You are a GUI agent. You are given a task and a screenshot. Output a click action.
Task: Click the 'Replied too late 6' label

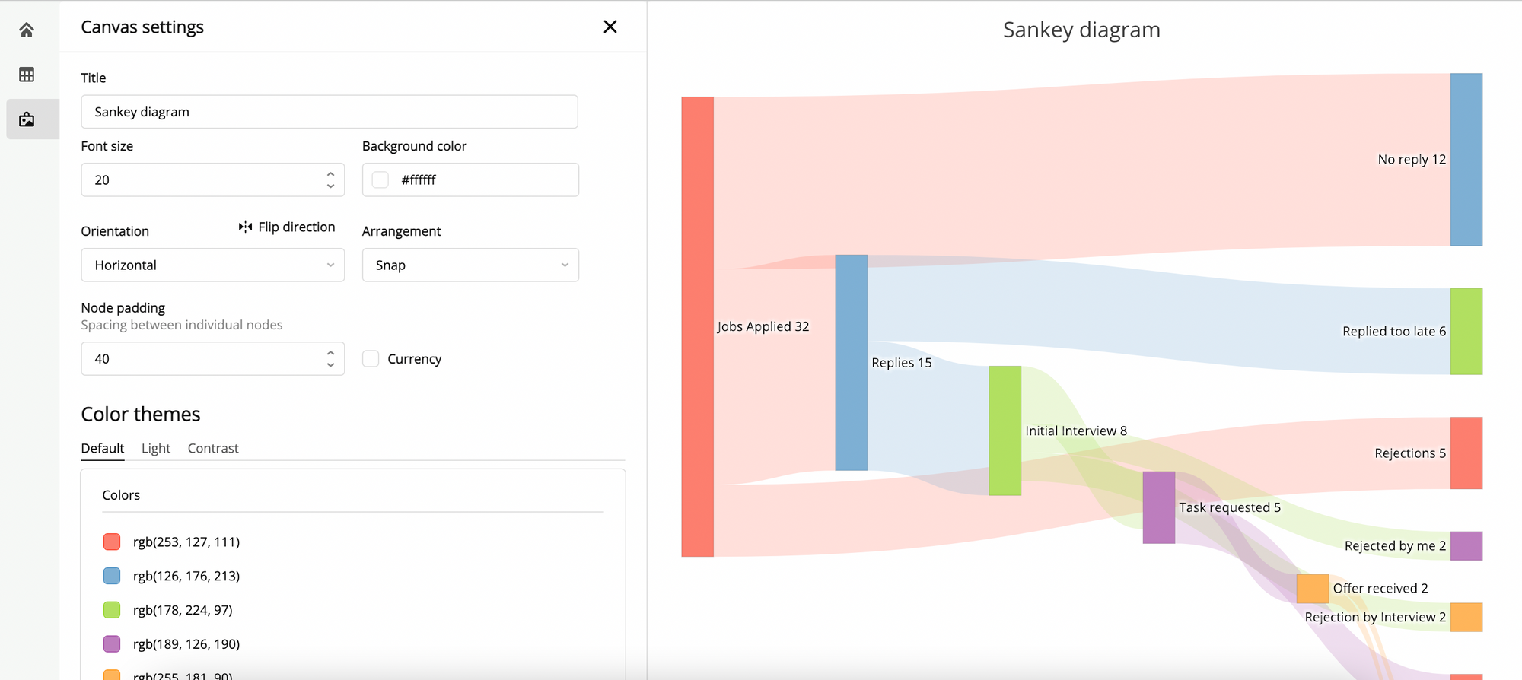[x=1394, y=332]
